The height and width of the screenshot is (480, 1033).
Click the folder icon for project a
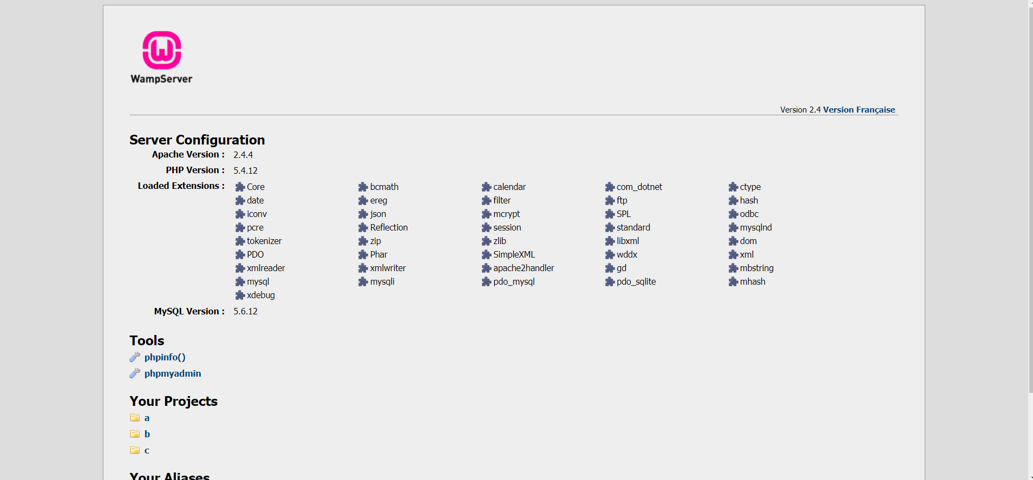point(135,418)
